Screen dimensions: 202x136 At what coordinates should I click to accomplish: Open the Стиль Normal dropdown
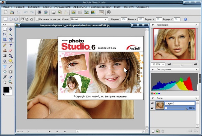pyautogui.click(x=89, y=19)
